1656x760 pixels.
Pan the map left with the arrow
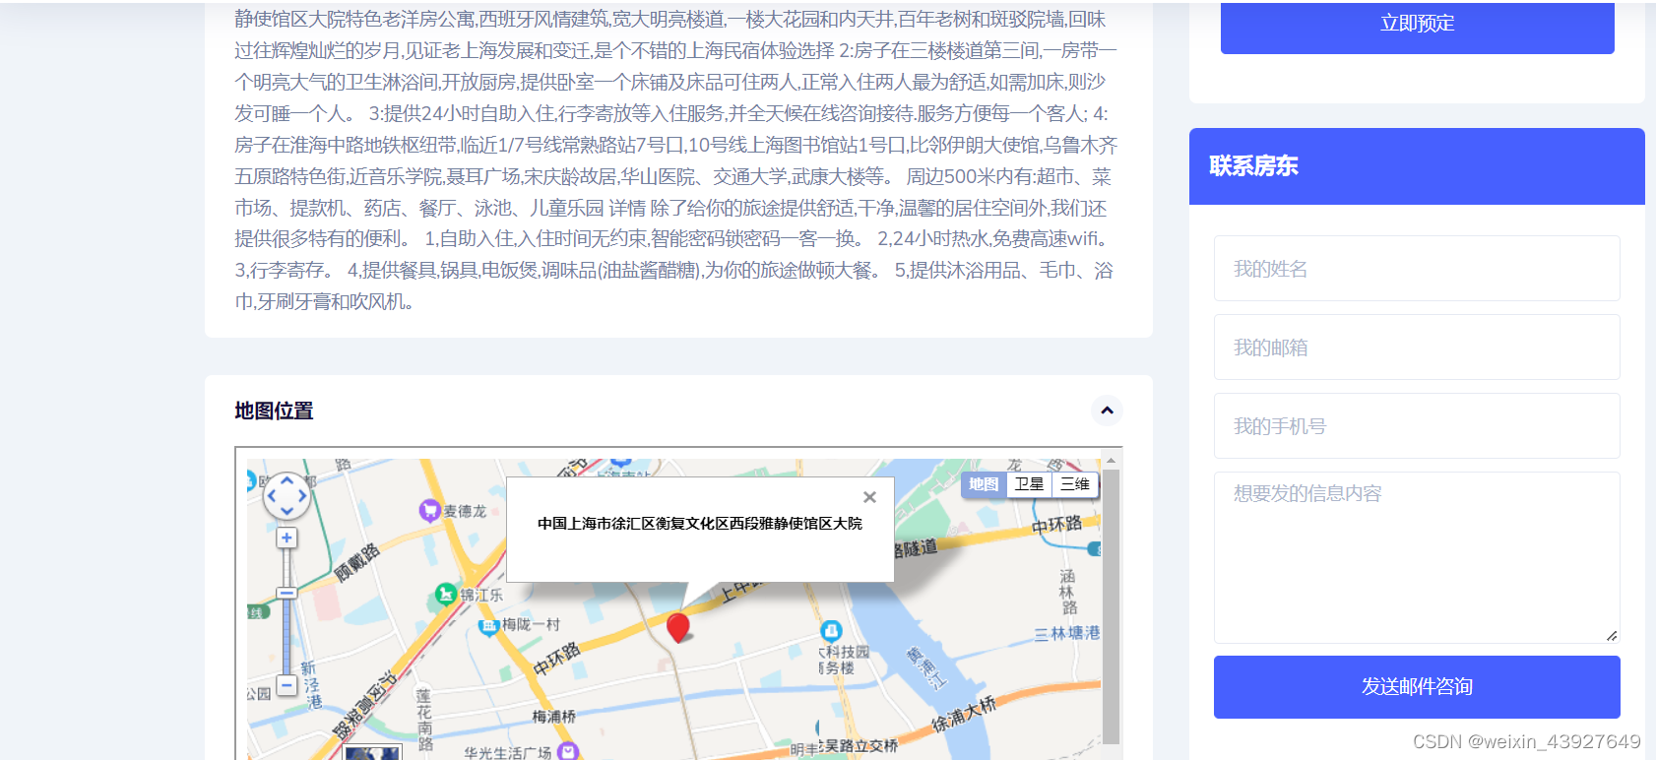(x=272, y=496)
